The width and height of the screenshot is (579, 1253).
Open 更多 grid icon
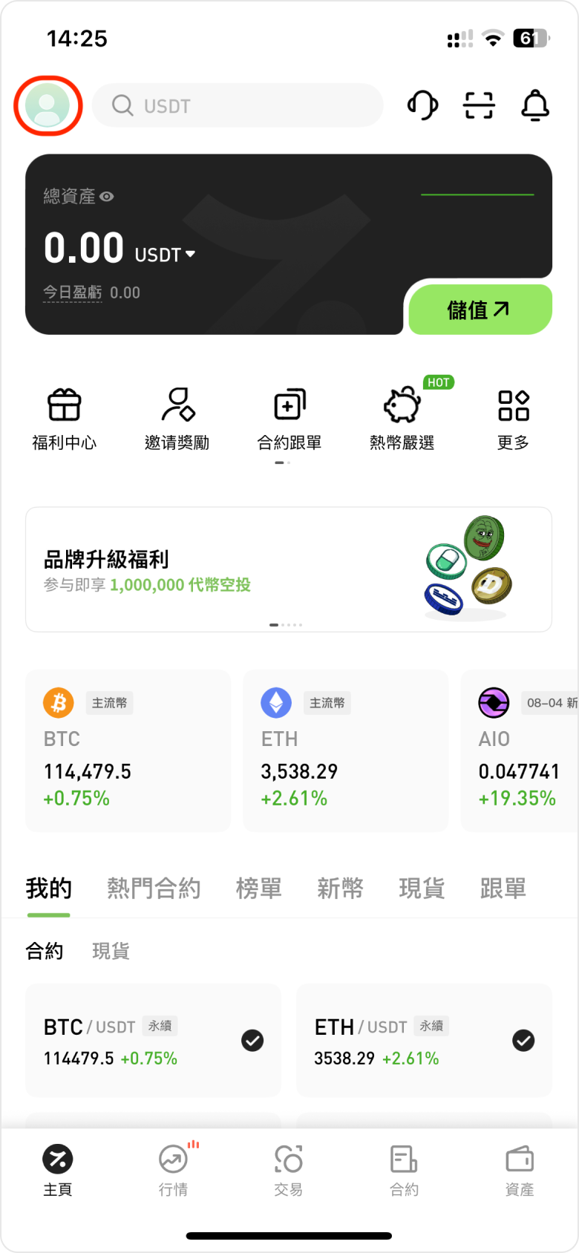click(x=513, y=405)
